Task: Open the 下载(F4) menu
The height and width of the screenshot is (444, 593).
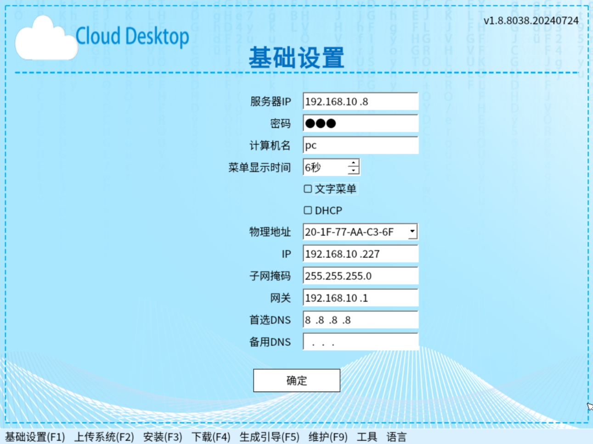Action: point(211,437)
